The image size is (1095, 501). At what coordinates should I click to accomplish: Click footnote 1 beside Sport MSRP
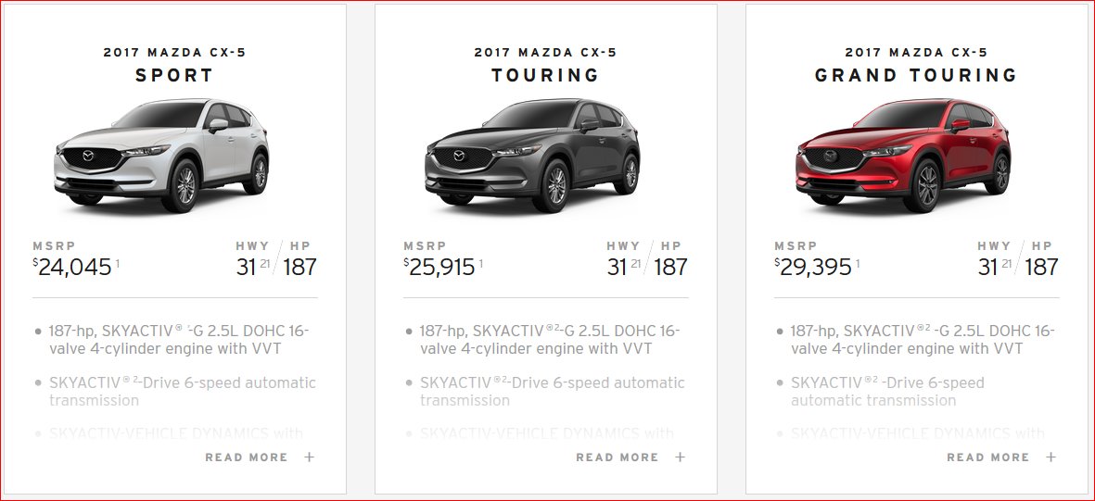pyautogui.click(x=118, y=263)
